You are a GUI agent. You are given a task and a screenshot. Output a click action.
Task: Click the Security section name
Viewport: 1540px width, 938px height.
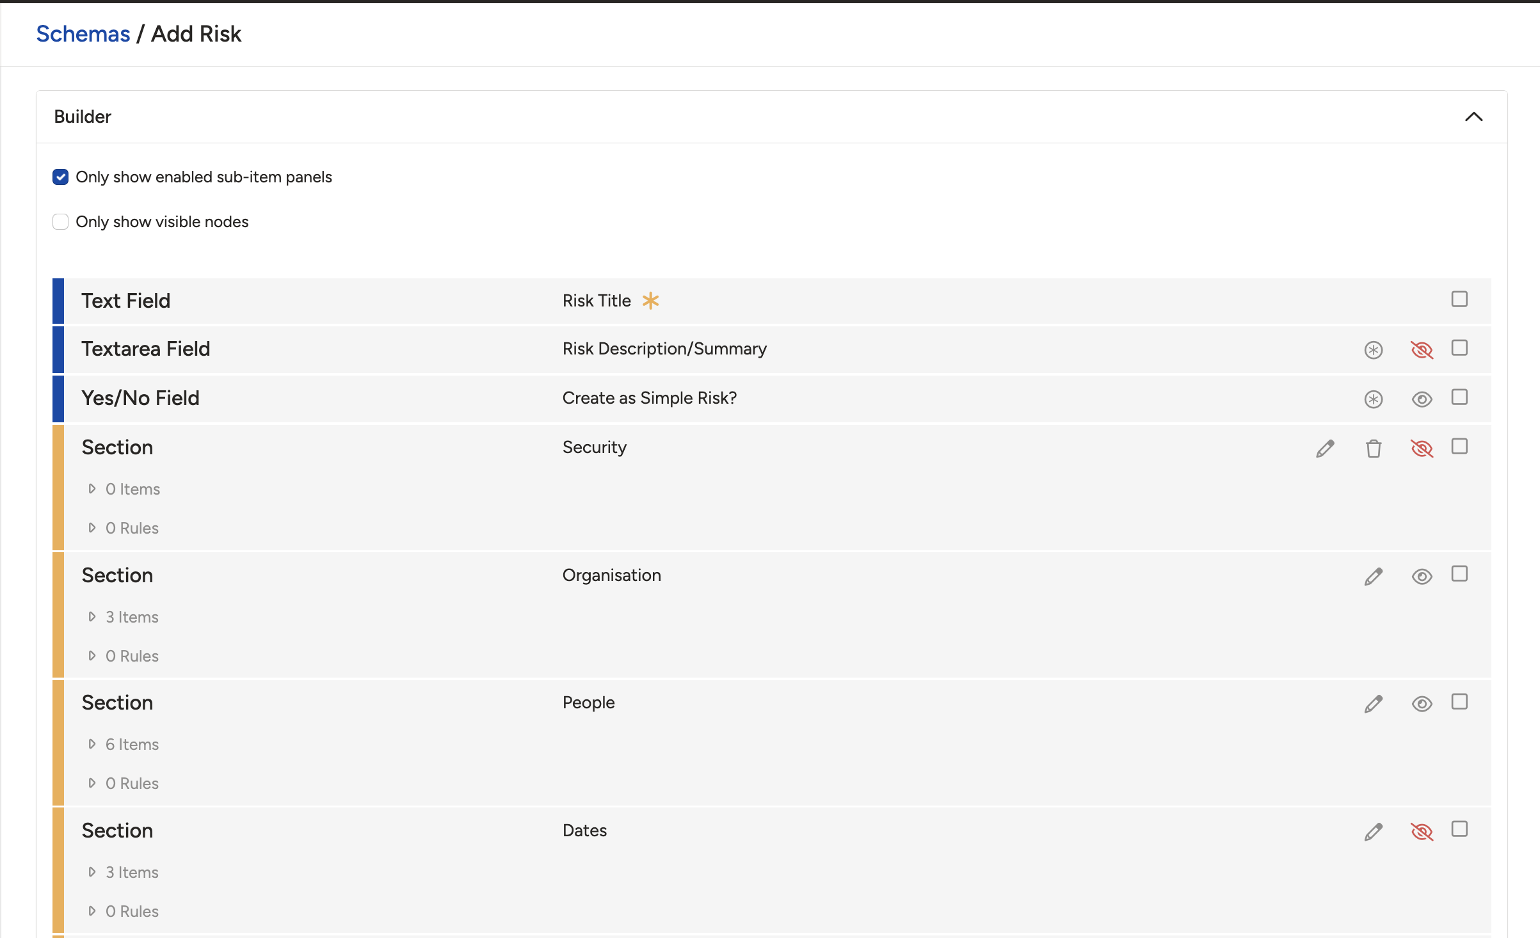coord(595,447)
